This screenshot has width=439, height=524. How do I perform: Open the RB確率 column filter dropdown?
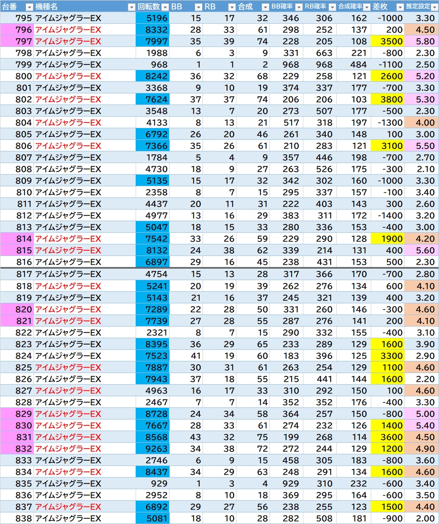[x=332, y=7]
